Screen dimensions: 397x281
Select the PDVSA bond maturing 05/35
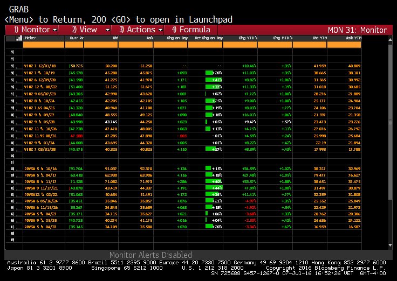coord(40,220)
